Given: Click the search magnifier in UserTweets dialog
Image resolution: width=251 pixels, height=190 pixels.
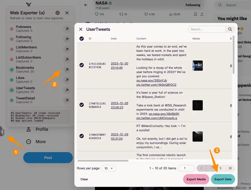Looking at the screenshot, I should [230, 29].
